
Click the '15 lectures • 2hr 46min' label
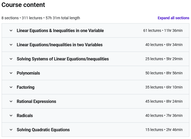pos(164,130)
